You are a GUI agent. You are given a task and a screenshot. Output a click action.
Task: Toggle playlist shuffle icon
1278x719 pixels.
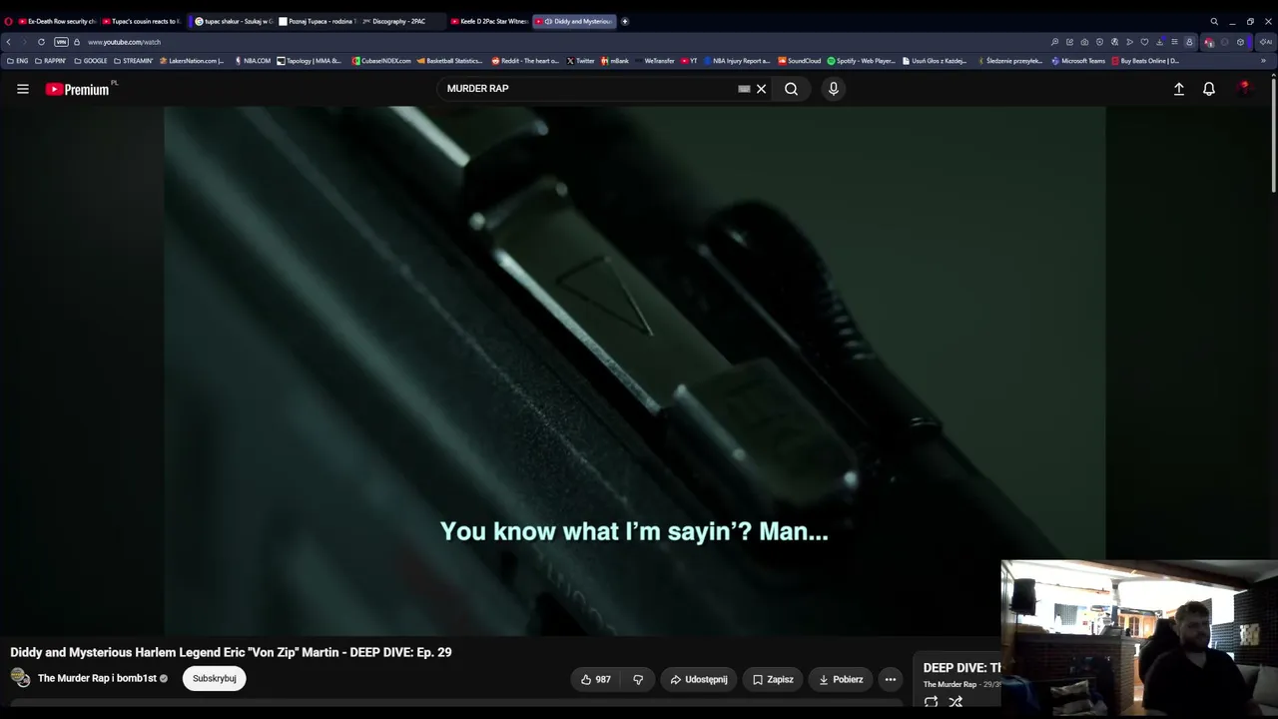tap(956, 702)
